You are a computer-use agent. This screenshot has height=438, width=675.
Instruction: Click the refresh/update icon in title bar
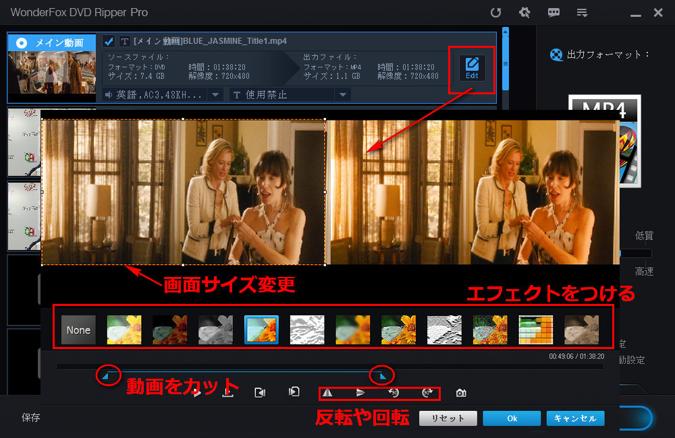tap(496, 12)
